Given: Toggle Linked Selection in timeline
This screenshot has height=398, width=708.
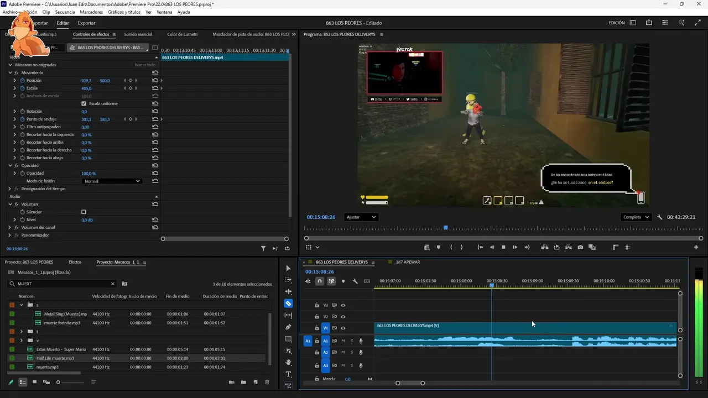Looking at the screenshot, I should click(331, 281).
